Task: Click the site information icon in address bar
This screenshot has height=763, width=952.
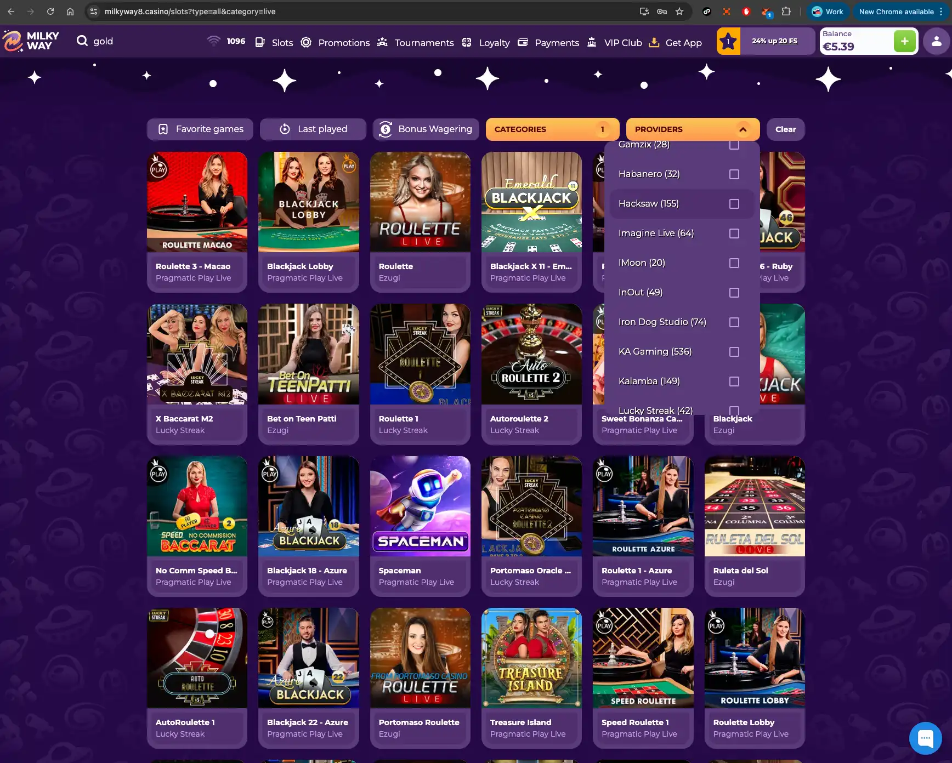Action: (94, 12)
